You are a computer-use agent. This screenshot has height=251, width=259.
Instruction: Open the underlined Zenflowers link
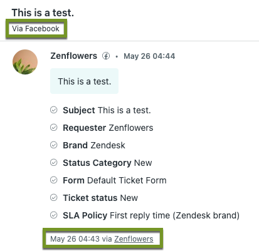(x=134, y=239)
